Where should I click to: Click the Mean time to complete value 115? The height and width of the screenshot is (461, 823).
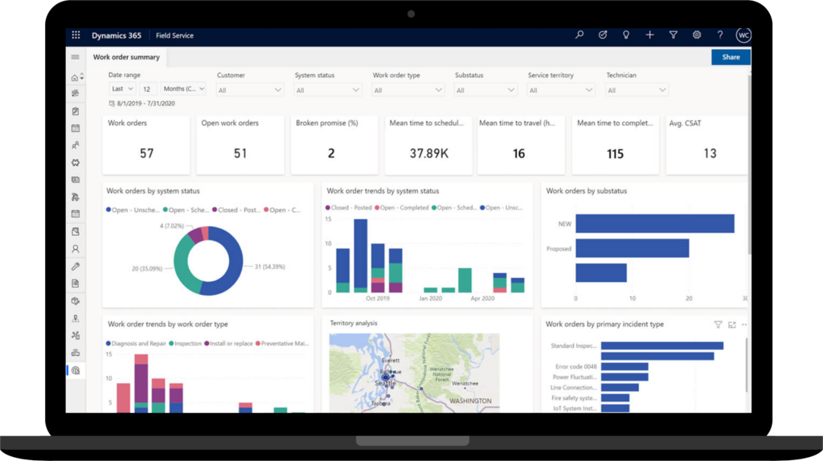click(615, 153)
